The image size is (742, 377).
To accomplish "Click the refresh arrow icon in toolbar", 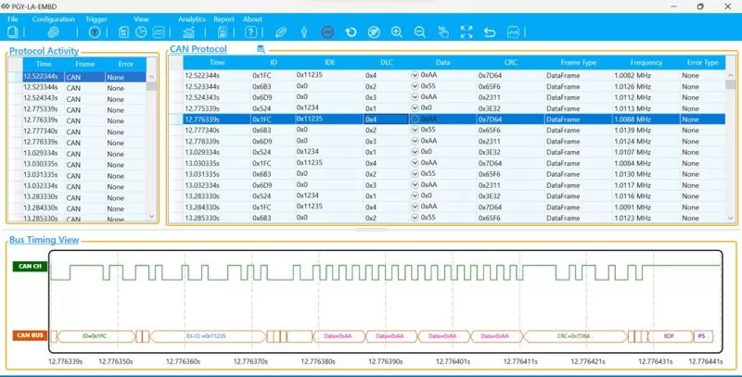I will (x=351, y=32).
